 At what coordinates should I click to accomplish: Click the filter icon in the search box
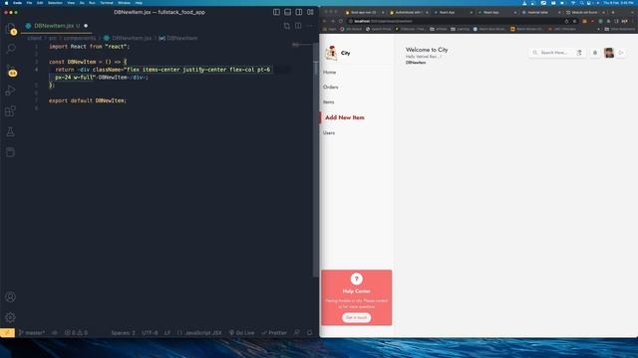[579, 53]
